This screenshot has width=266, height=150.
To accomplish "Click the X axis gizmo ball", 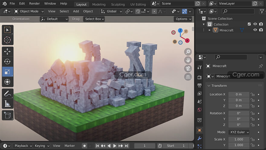I will coord(187,41).
